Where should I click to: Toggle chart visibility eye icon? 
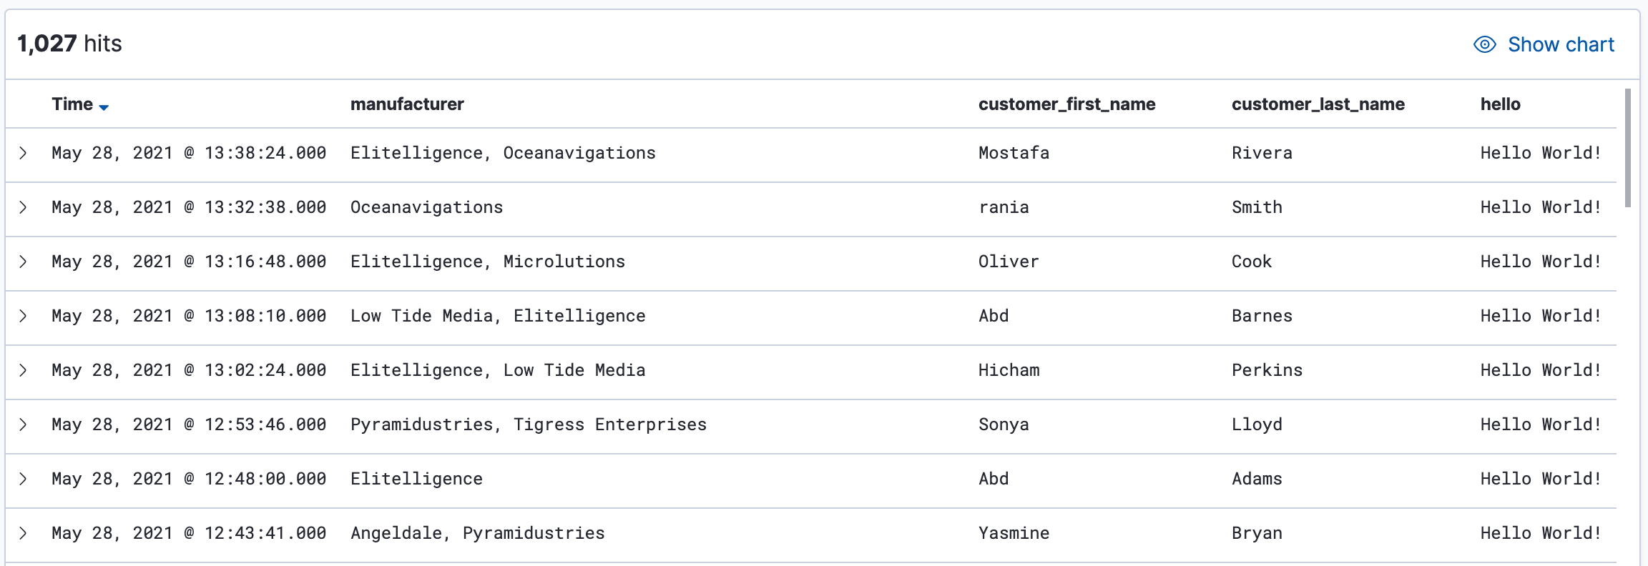pos(1485,44)
